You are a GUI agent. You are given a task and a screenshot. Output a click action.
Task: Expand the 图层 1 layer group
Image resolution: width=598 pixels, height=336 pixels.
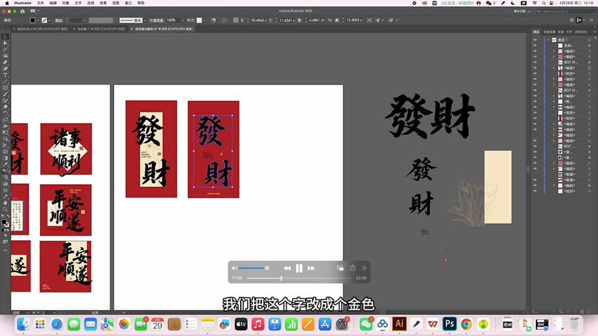point(547,40)
